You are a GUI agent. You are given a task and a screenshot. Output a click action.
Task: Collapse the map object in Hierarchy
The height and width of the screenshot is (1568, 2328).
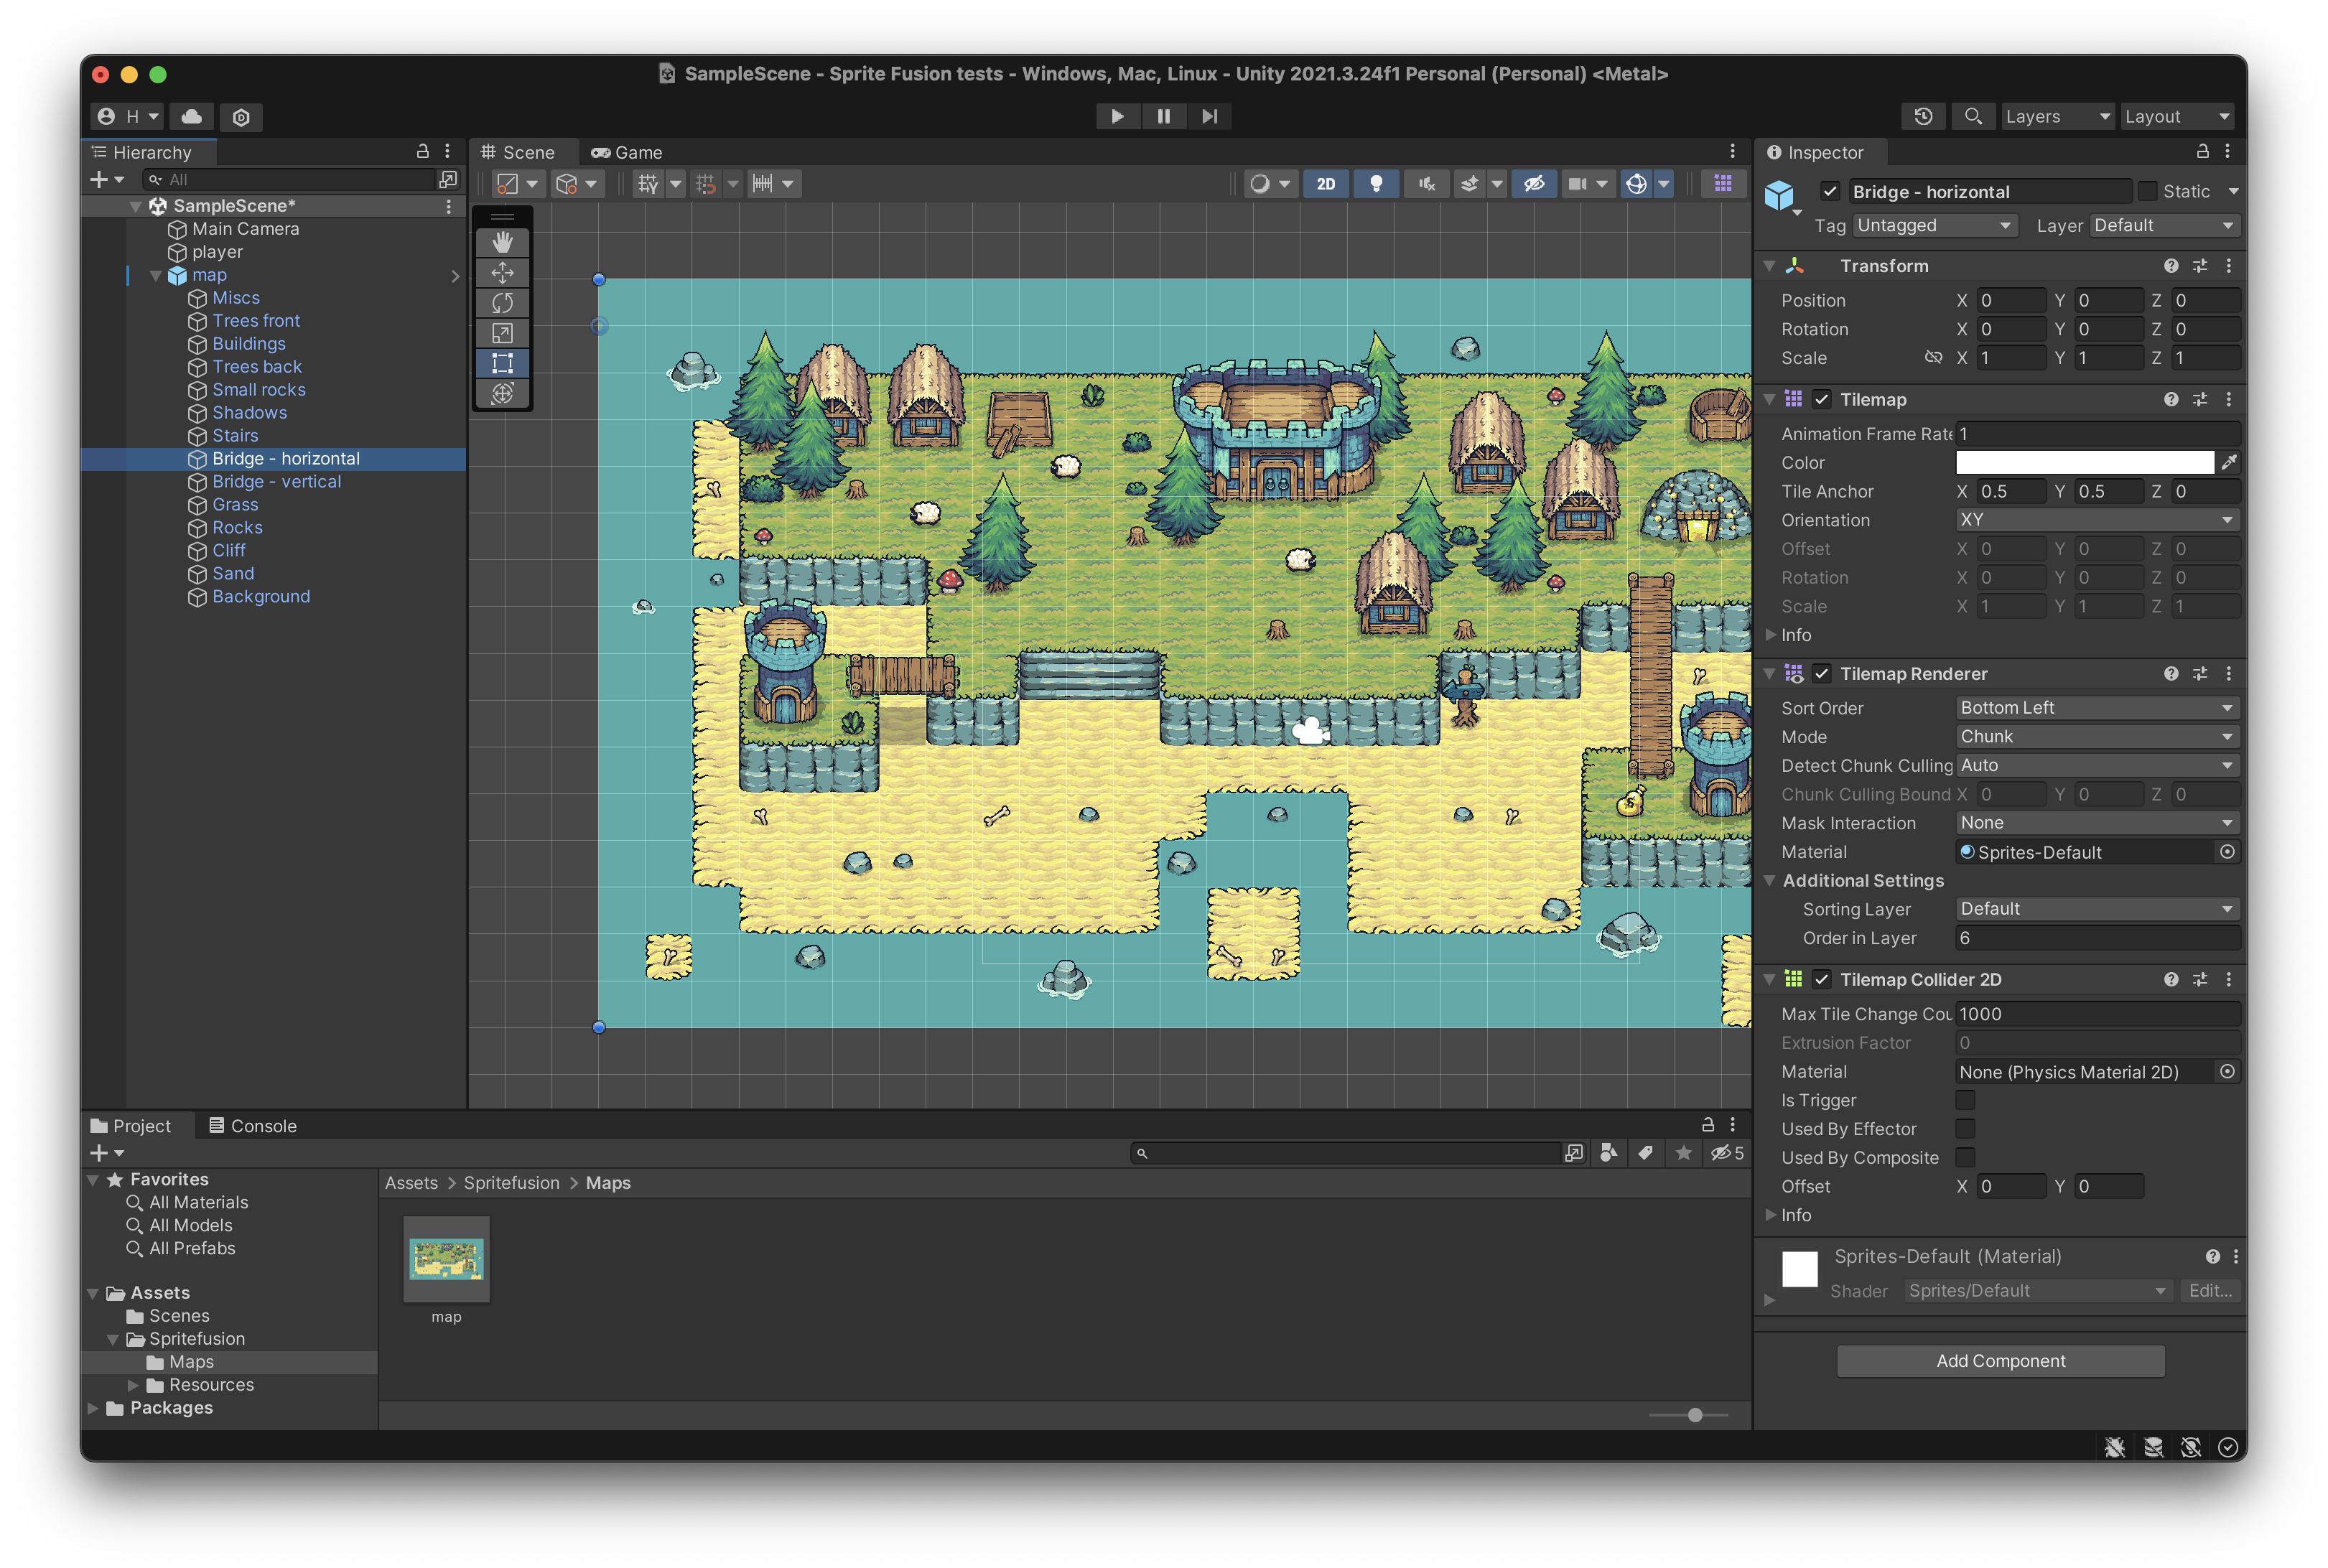[155, 275]
